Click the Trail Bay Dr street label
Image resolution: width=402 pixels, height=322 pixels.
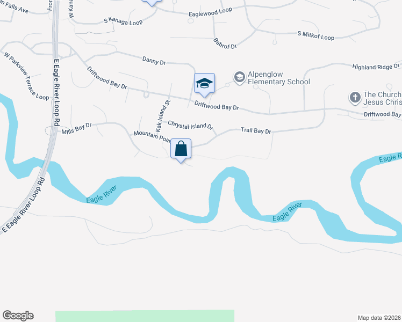(256, 130)
